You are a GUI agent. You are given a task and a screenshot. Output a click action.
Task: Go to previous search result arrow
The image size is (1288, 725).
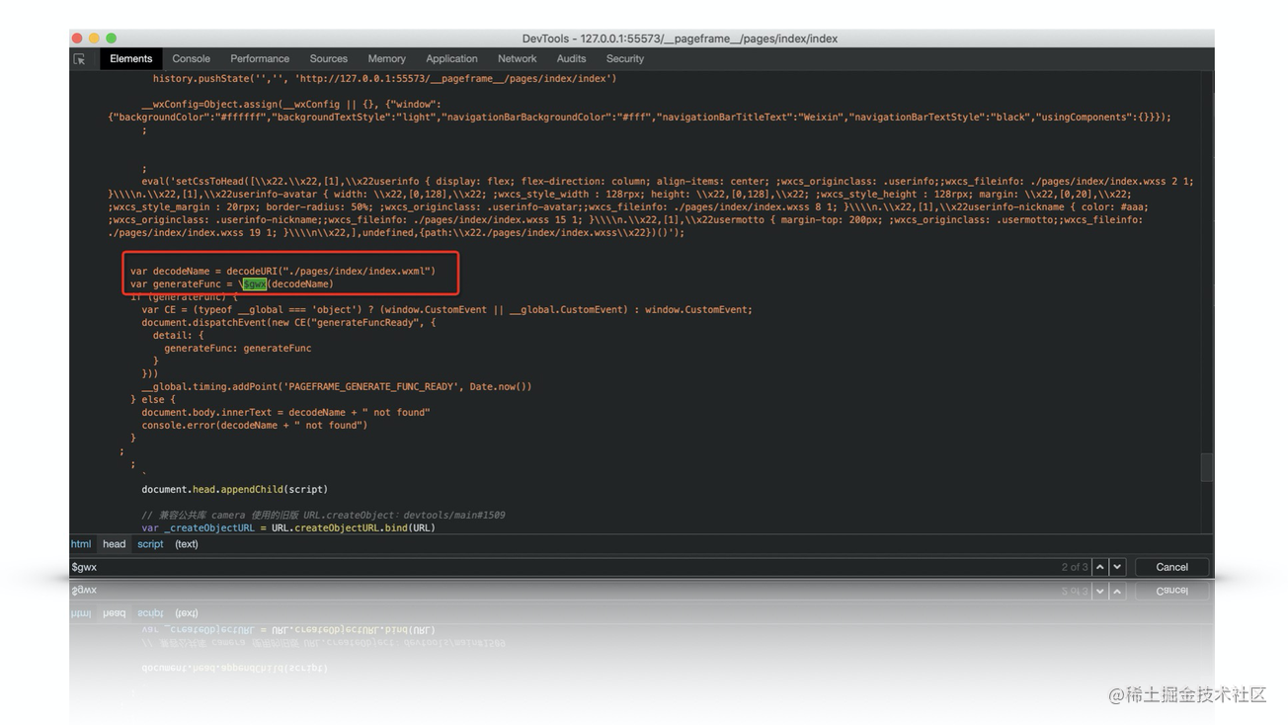(1099, 567)
